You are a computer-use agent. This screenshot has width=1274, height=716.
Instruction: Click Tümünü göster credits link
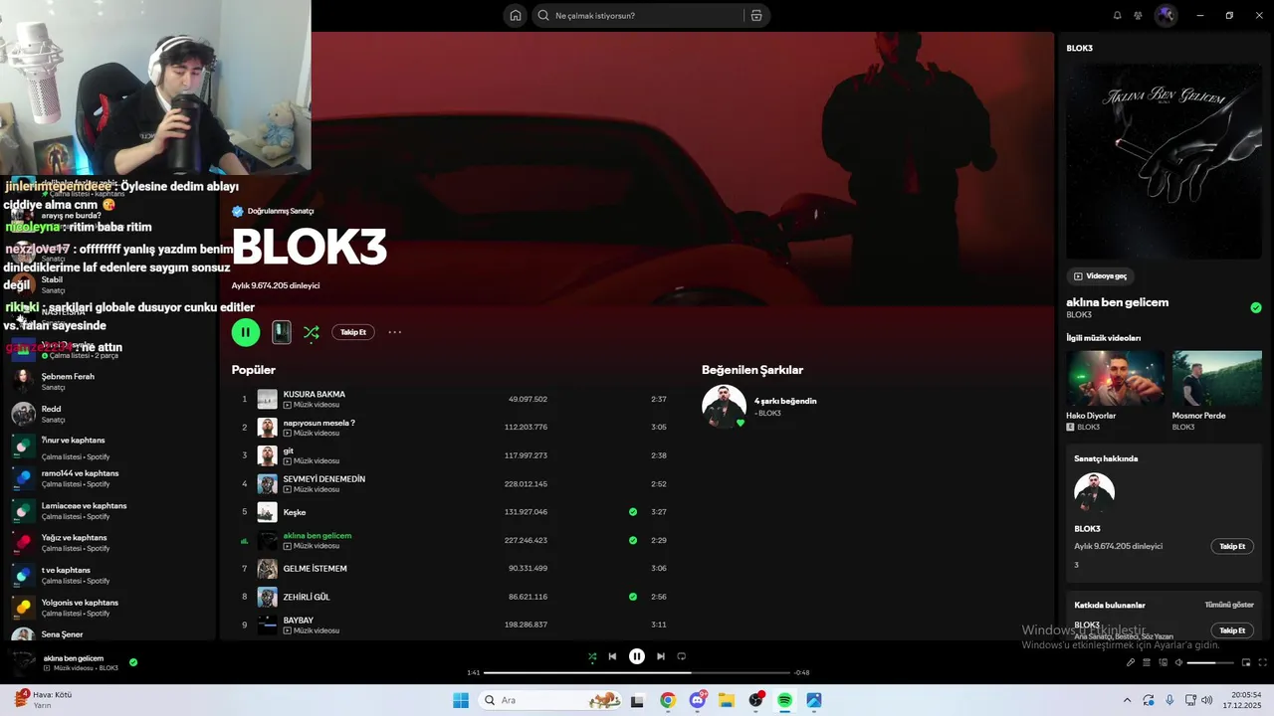click(x=1229, y=605)
